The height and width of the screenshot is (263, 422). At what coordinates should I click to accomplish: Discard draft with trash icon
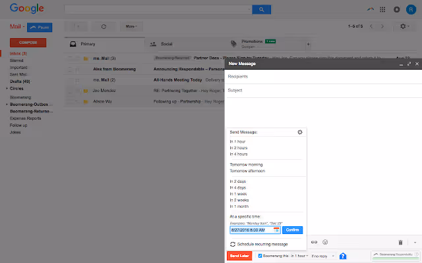tap(400, 243)
